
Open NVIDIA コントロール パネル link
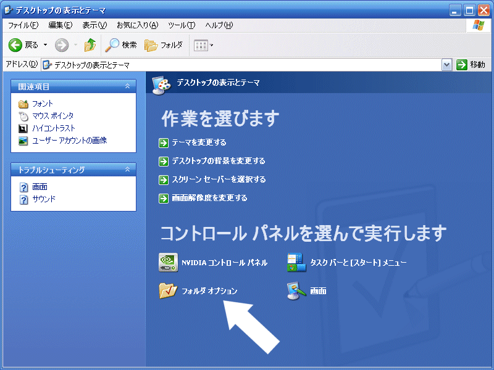tap(224, 263)
